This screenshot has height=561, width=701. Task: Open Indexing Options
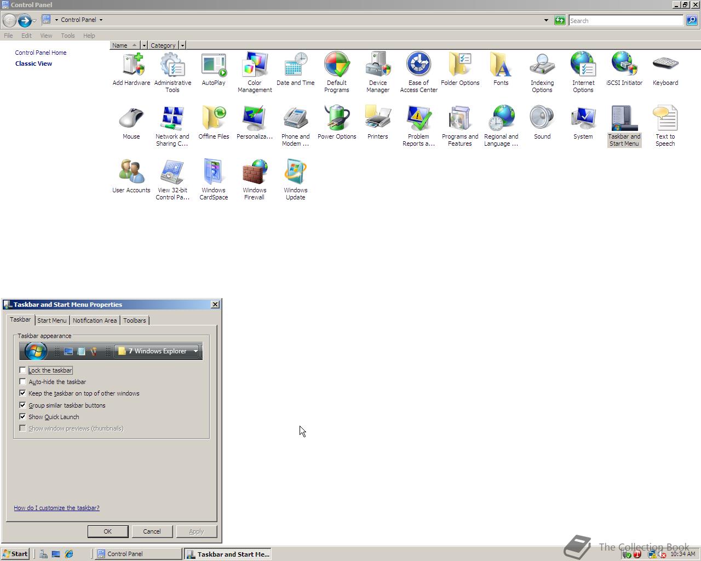pyautogui.click(x=542, y=73)
